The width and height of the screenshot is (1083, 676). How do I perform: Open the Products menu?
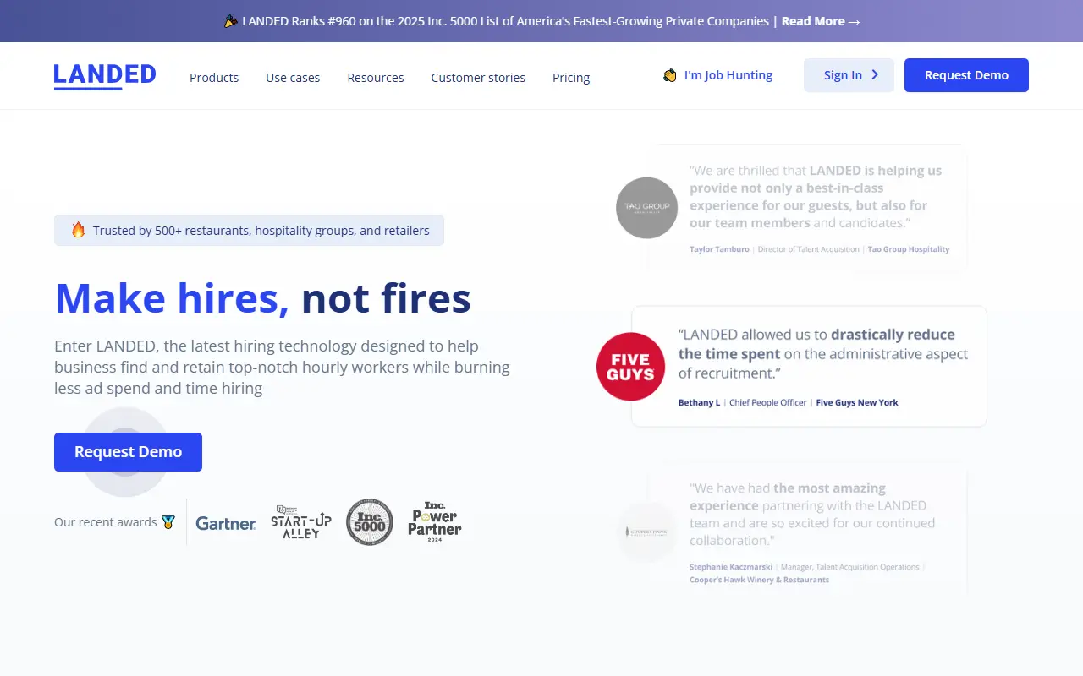pos(214,78)
